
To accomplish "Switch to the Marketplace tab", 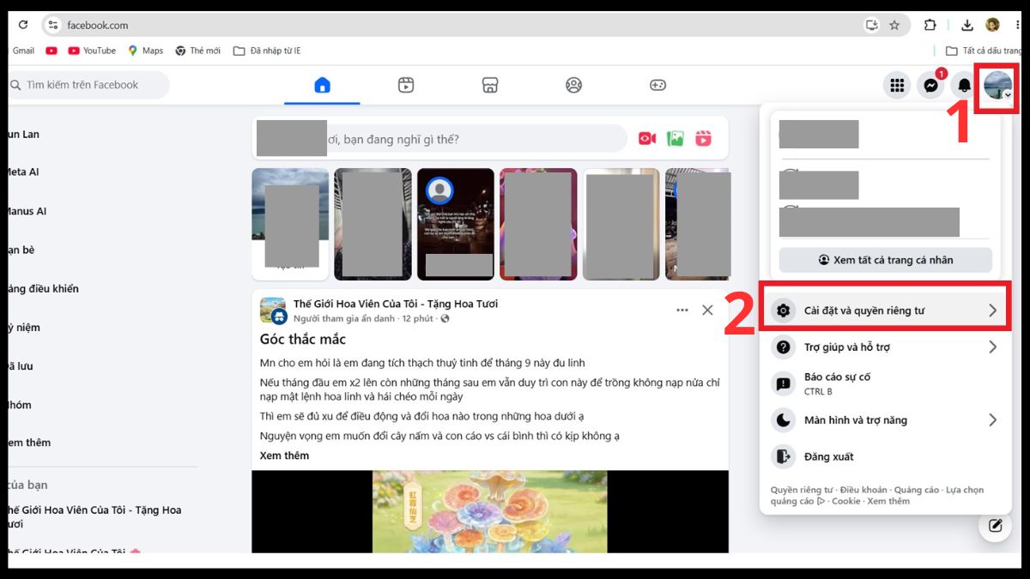I will 490,85.
